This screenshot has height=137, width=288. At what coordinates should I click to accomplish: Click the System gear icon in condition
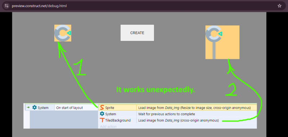click(x=35, y=108)
